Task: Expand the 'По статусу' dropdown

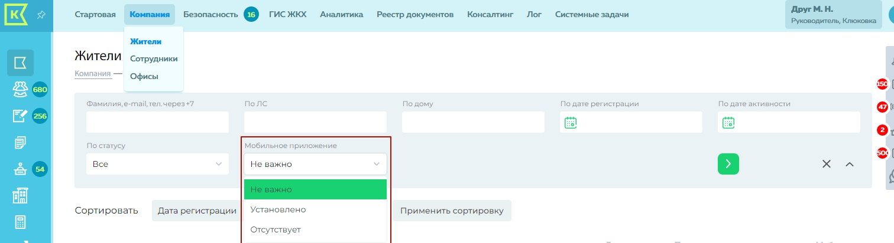Action: pos(157,164)
